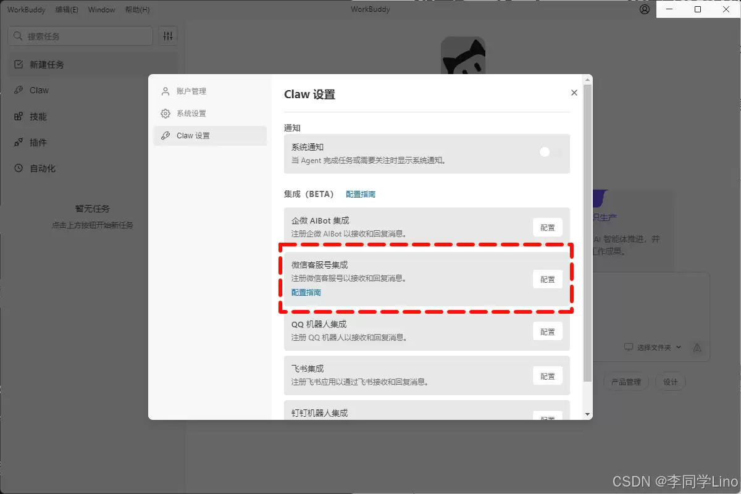This screenshot has height=494, width=741.
Task: Open 自动化 automation section
Action: (x=42, y=169)
